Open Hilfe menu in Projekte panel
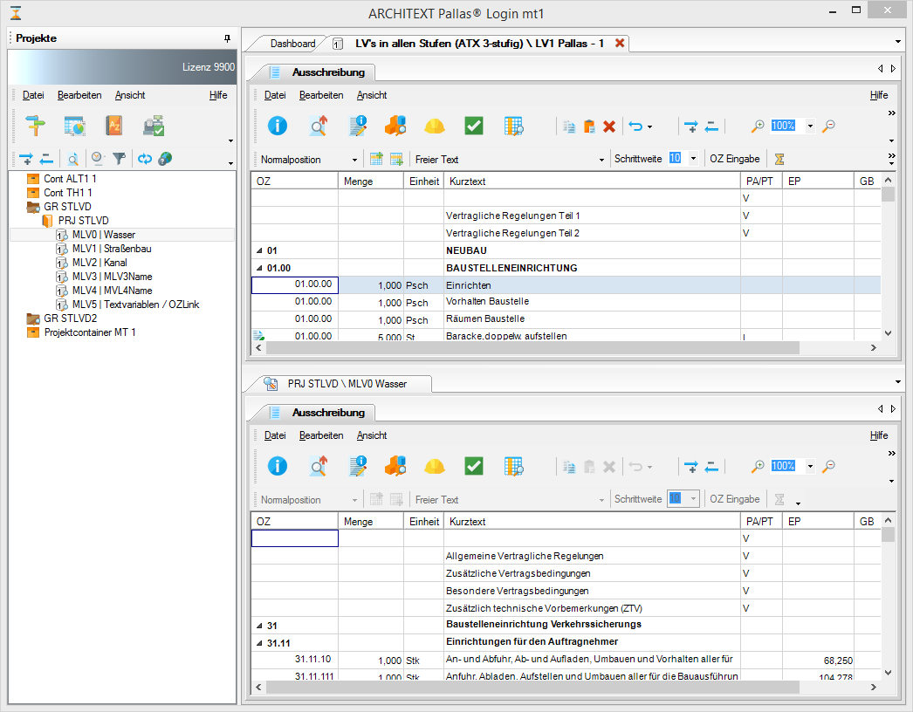The height and width of the screenshot is (712, 913). point(218,95)
